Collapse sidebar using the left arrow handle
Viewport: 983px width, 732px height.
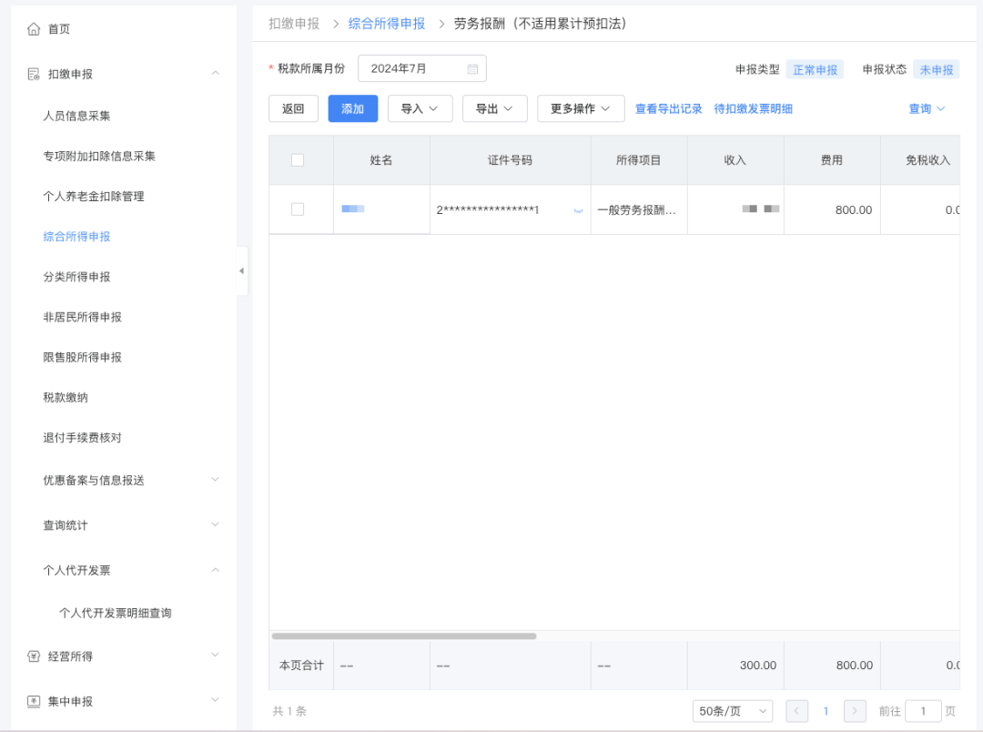[241, 271]
